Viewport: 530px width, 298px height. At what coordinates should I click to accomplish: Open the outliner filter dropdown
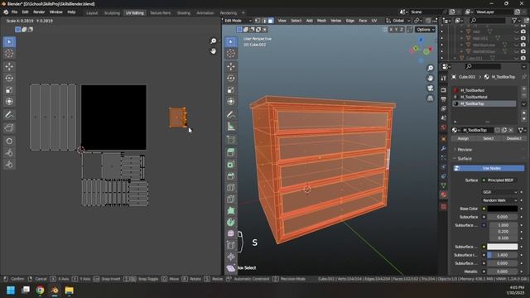tap(516, 21)
